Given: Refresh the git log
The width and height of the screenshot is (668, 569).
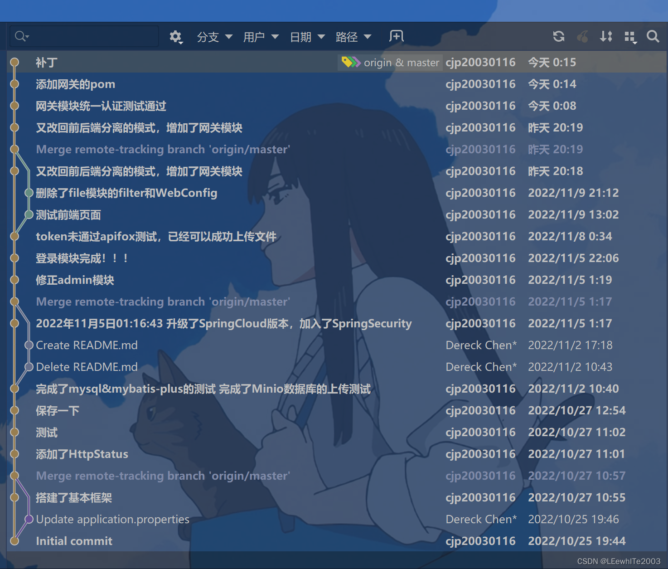Looking at the screenshot, I should [x=559, y=36].
